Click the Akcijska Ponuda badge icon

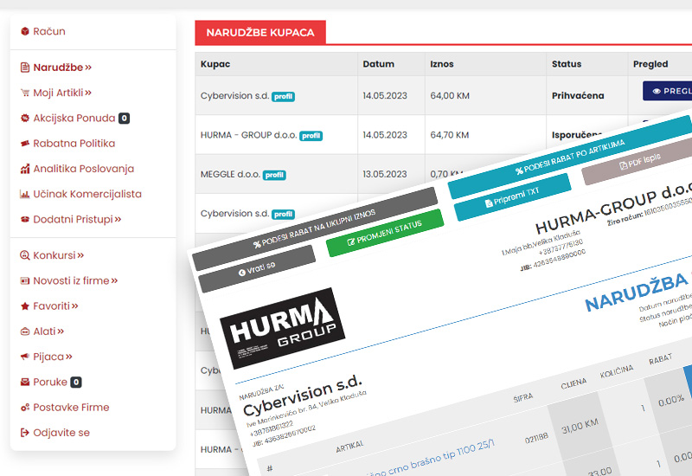tap(25, 118)
